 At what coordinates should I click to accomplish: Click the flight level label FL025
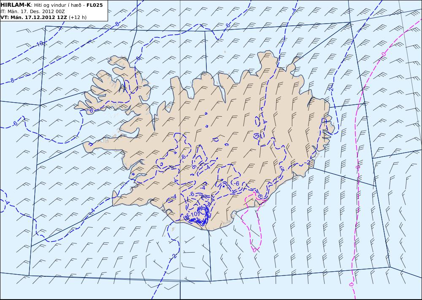point(95,5)
